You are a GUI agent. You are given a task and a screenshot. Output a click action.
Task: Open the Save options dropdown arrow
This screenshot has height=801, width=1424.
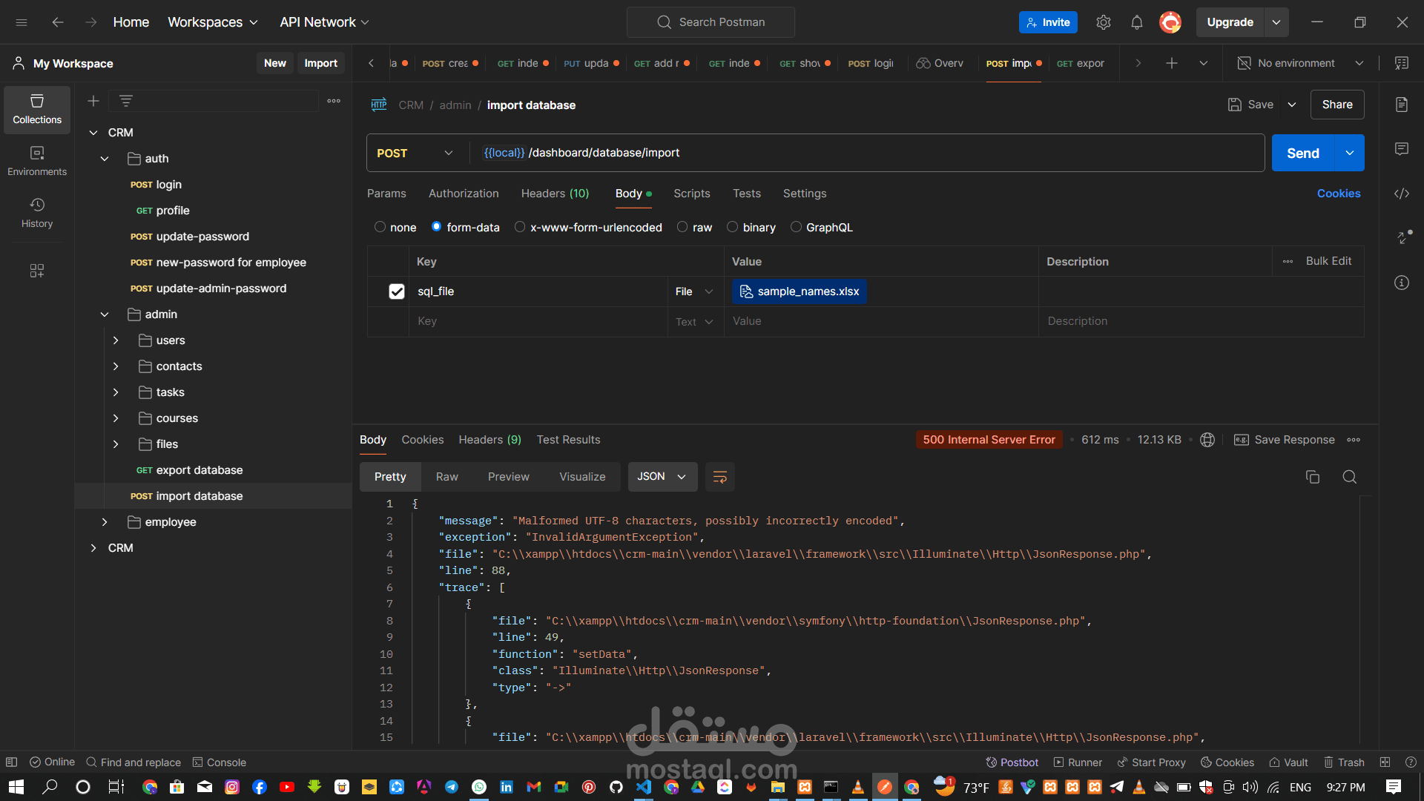pyautogui.click(x=1292, y=105)
